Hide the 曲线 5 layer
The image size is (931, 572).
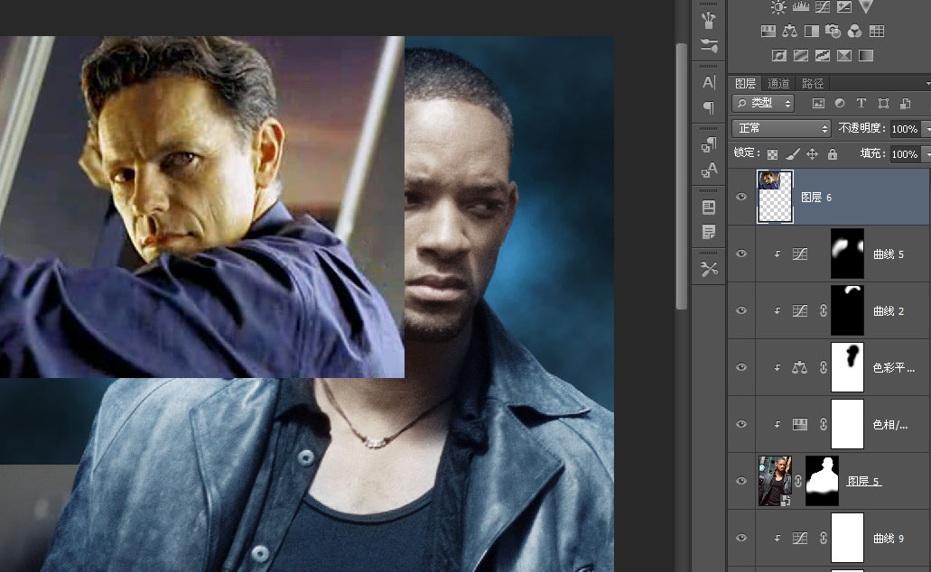tap(741, 254)
